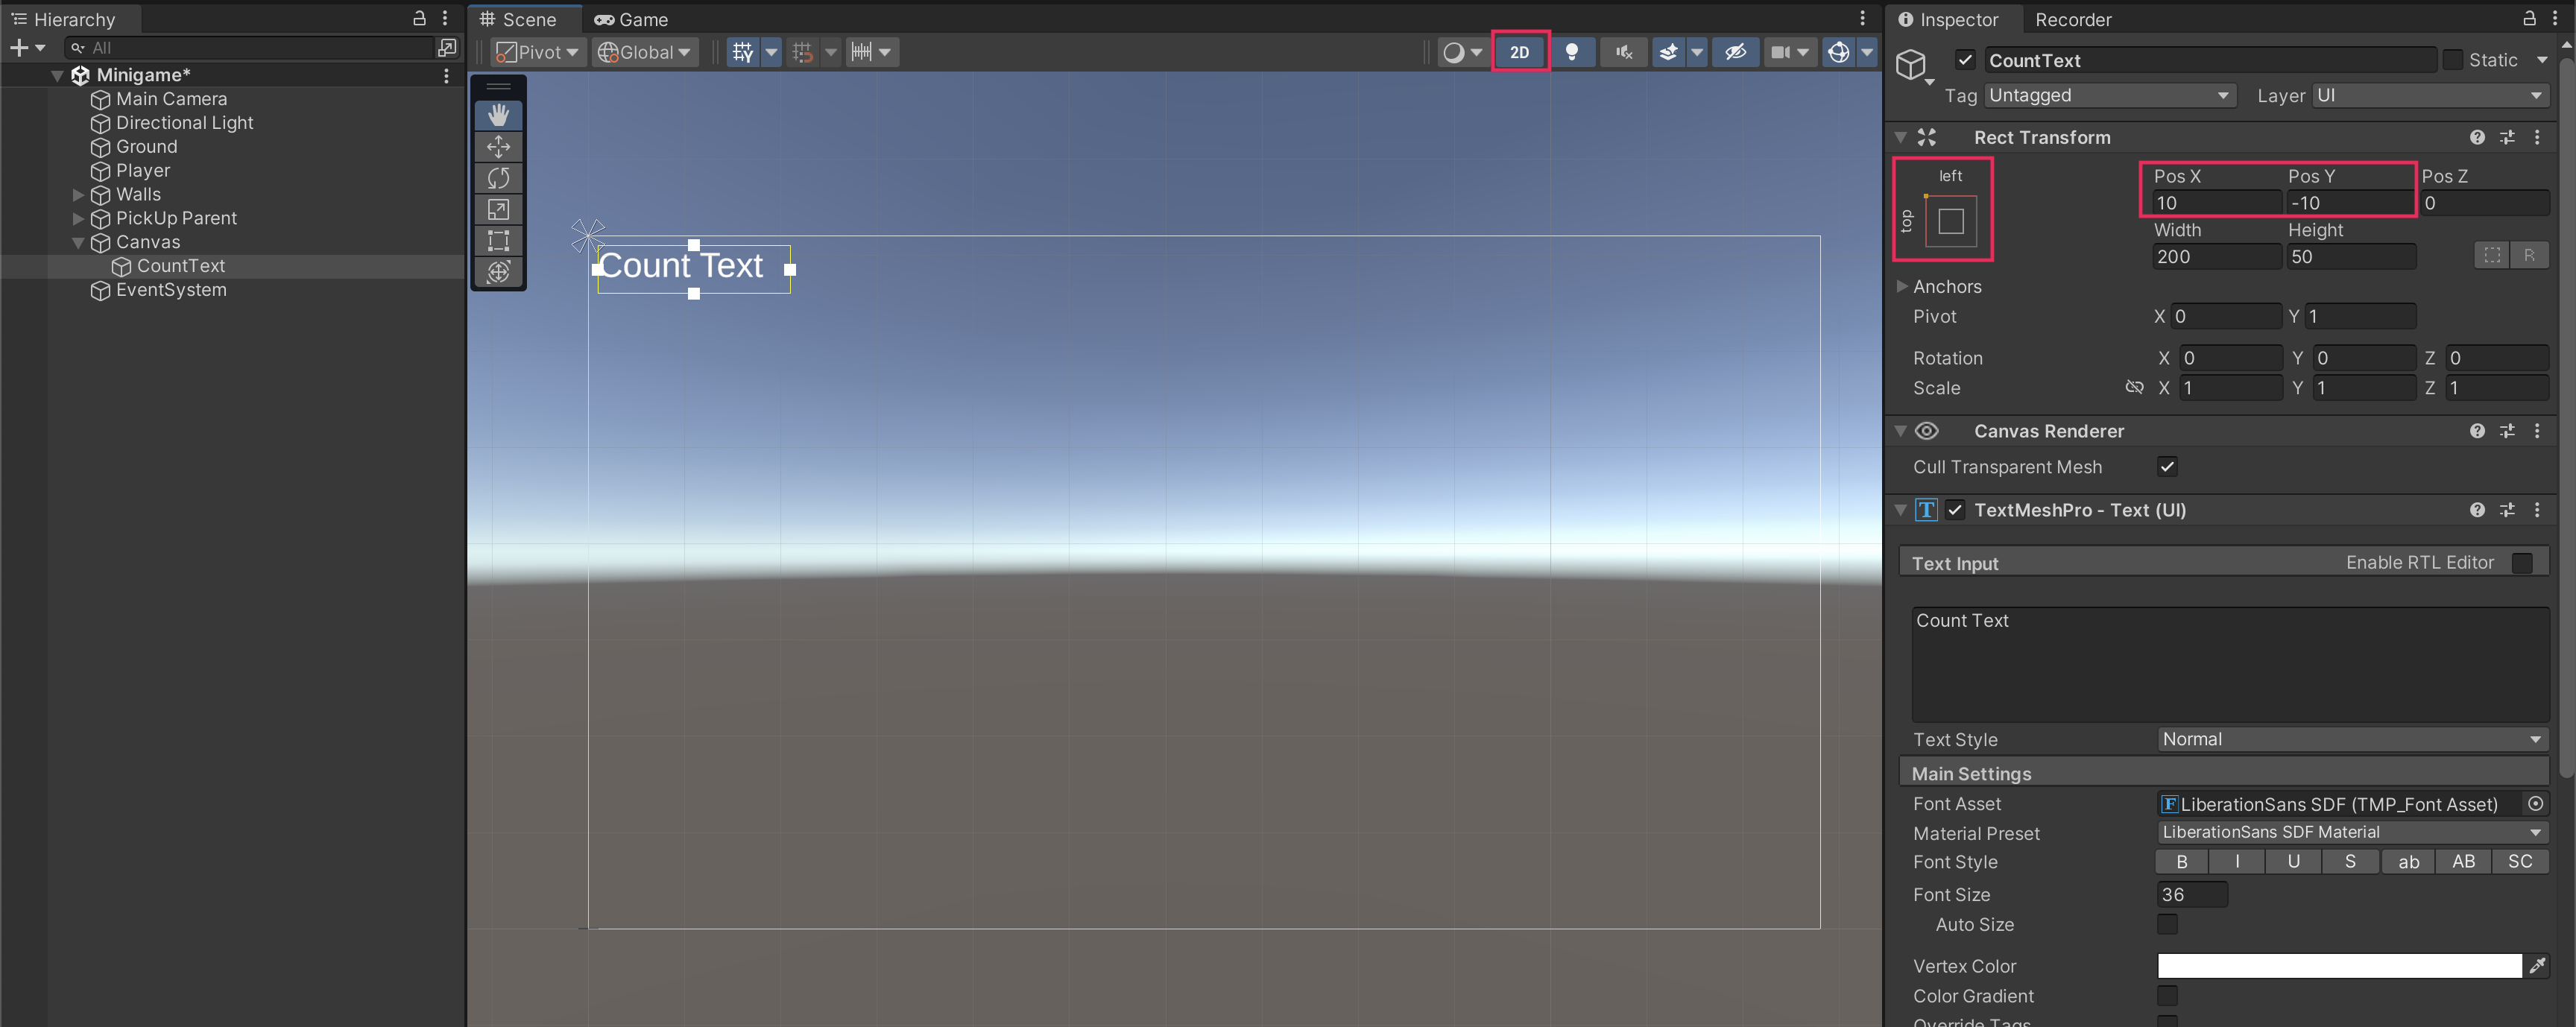Expand the Walls hierarchy item

[x=78, y=195]
